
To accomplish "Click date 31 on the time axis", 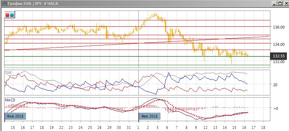I will point(129,127).
